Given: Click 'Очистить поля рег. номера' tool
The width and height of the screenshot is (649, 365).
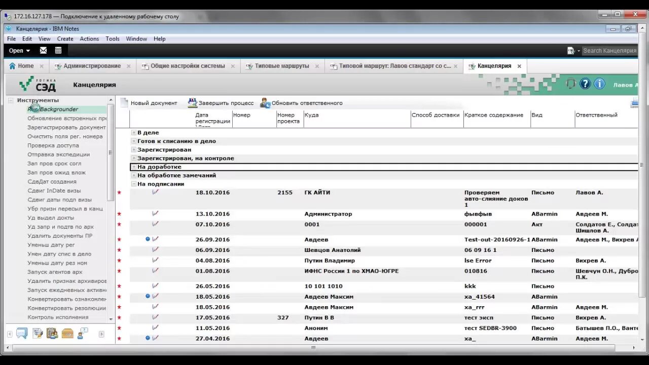Looking at the screenshot, I should click(65, 136).
